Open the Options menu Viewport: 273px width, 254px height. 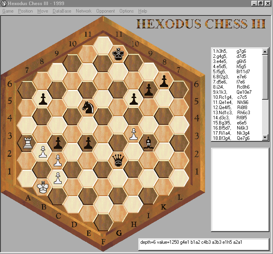126,11
